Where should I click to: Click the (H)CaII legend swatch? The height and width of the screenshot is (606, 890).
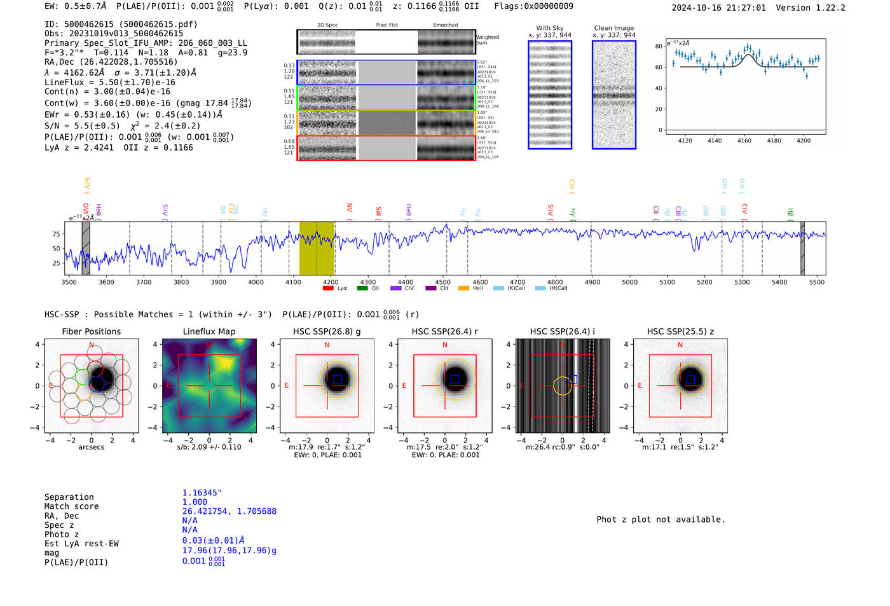point(540,288)
